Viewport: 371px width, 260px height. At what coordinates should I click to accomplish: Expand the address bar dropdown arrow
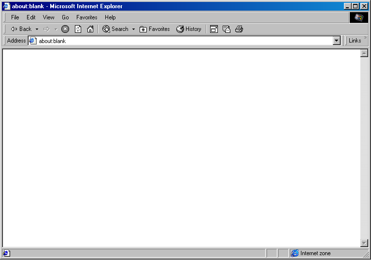[x=336, y=41]
